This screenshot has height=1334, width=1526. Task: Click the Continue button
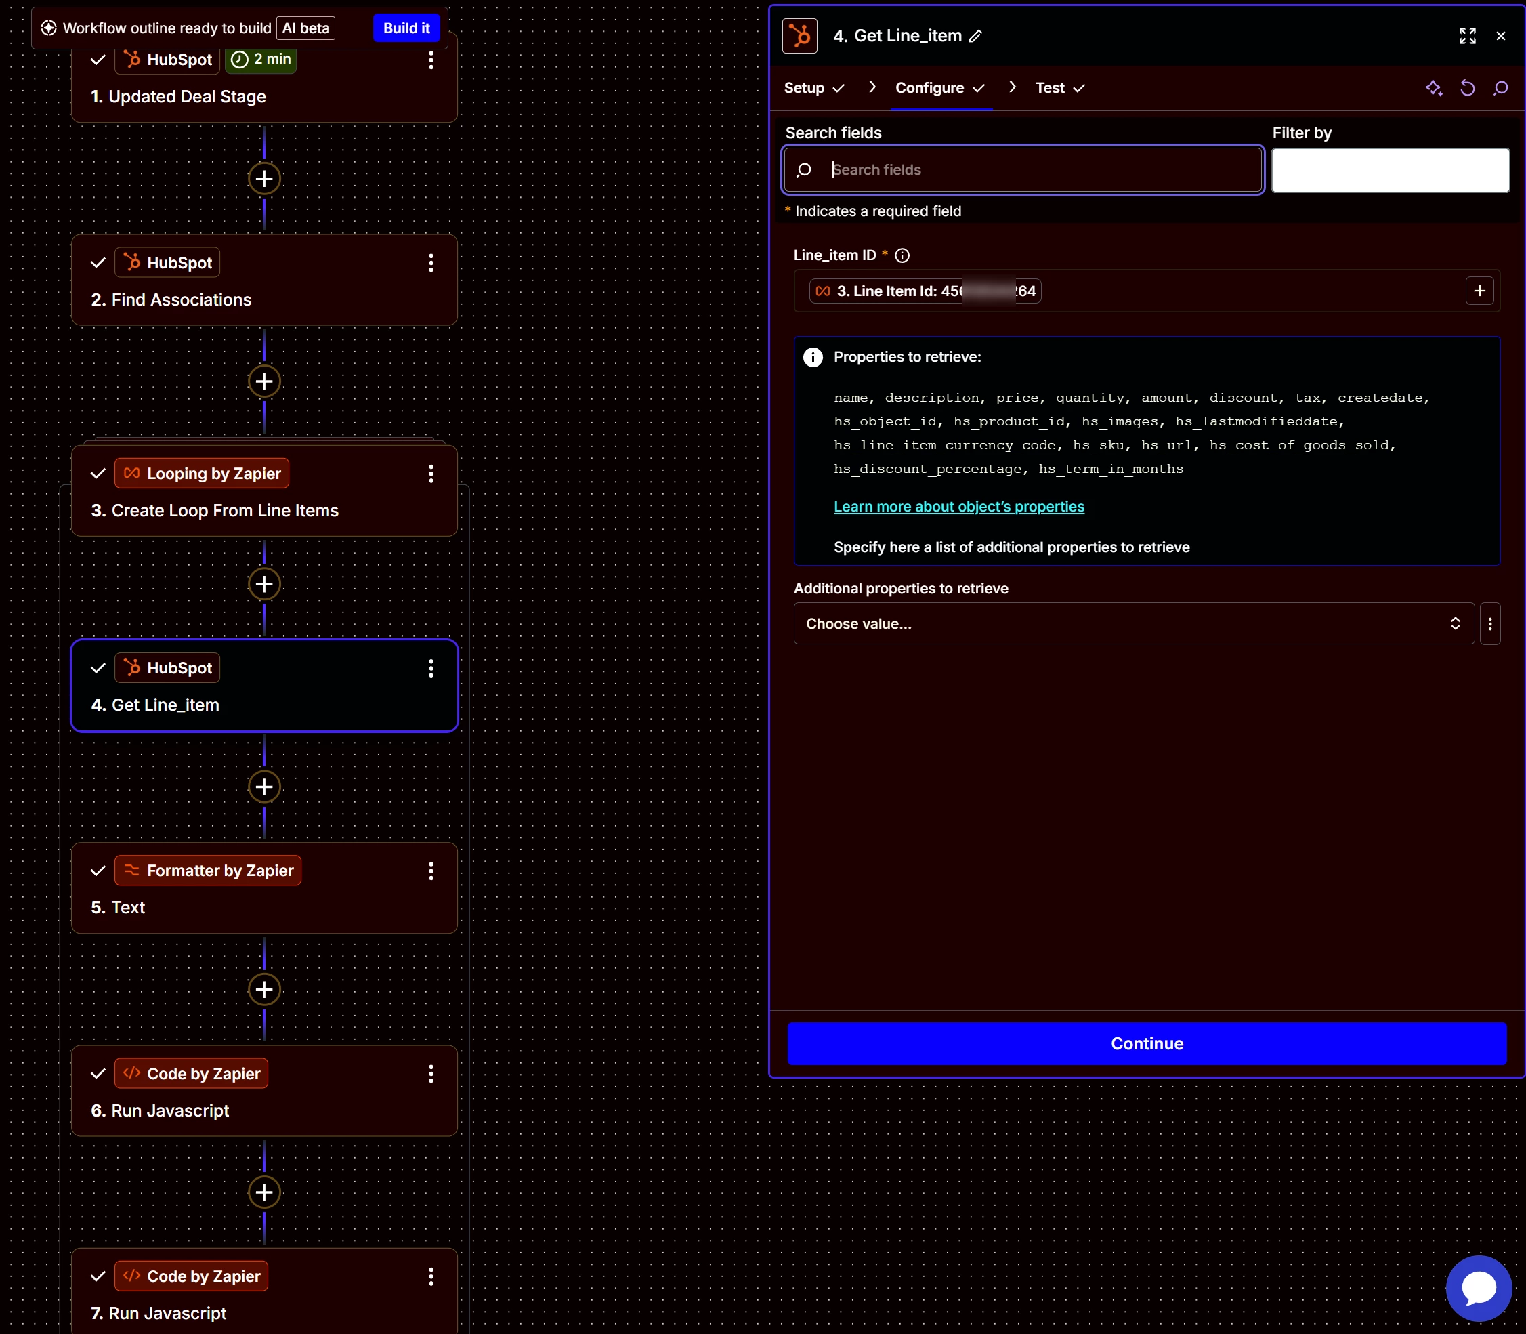(1146, 1043)
